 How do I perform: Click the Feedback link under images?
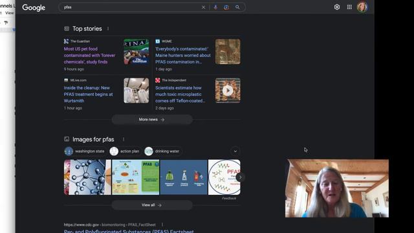[x=229, y=198]
